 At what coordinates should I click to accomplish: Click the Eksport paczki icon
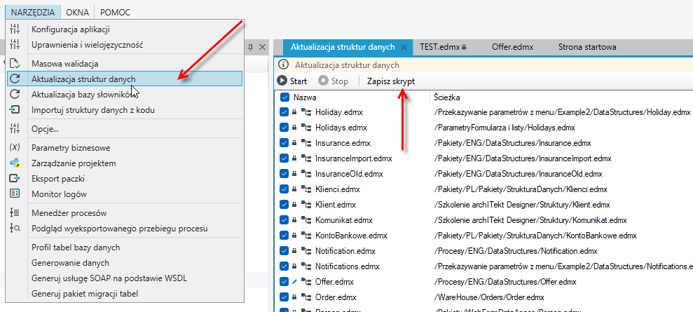(15, 179)
